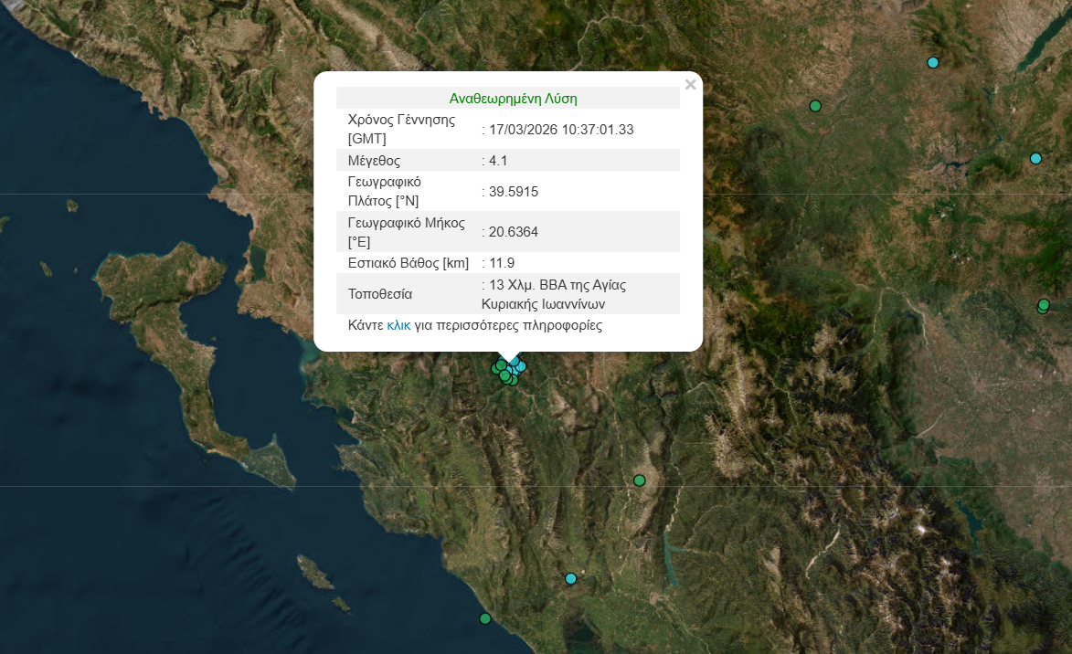
Task: Click the longitude value 20.6364
Action: (x=514, y=232)
